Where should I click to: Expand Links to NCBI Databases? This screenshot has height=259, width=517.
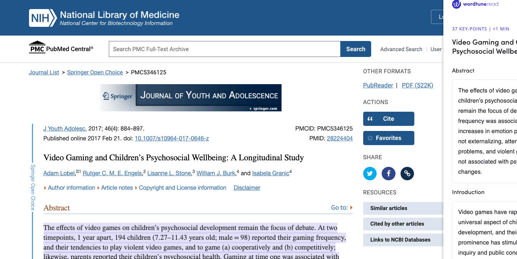point(403,240)
